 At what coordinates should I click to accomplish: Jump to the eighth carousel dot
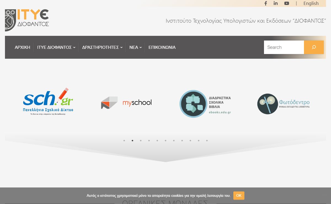182,141
